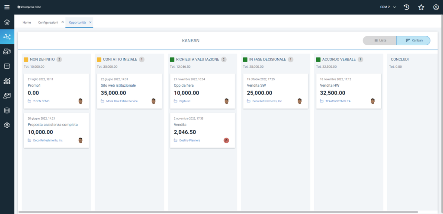
Task: Click the yellow swatch of NON DEFINITO
Action: pyautogui.click(x=26, y=60)
